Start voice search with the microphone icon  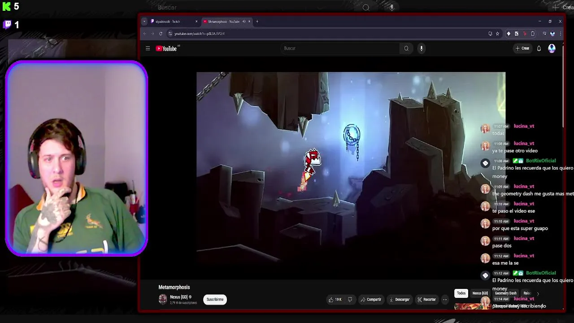coord(421,48)
